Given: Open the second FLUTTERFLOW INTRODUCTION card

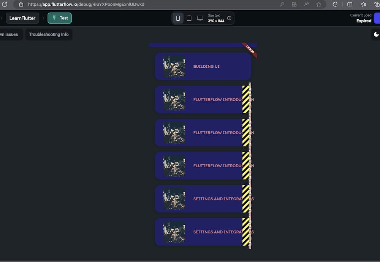Looking at the screenshot, I should (203, 133).
